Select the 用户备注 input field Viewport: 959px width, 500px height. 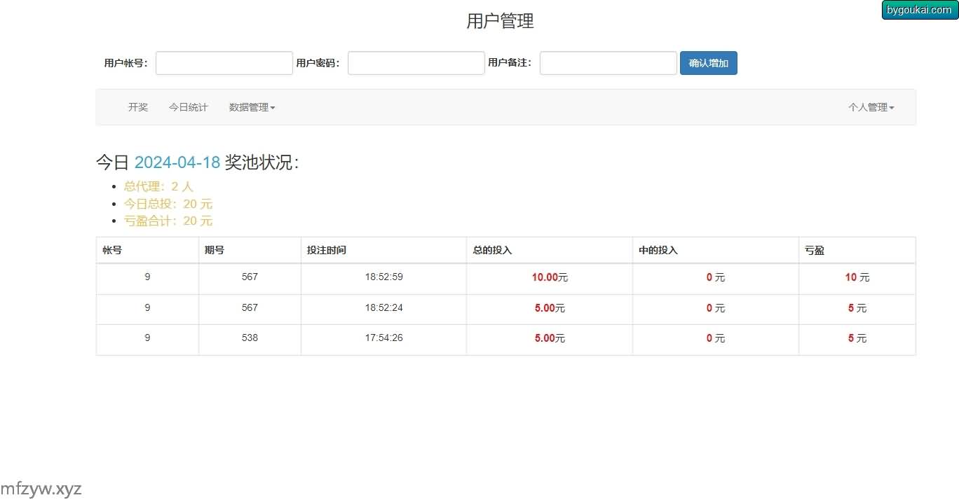(x=608, y=63)
